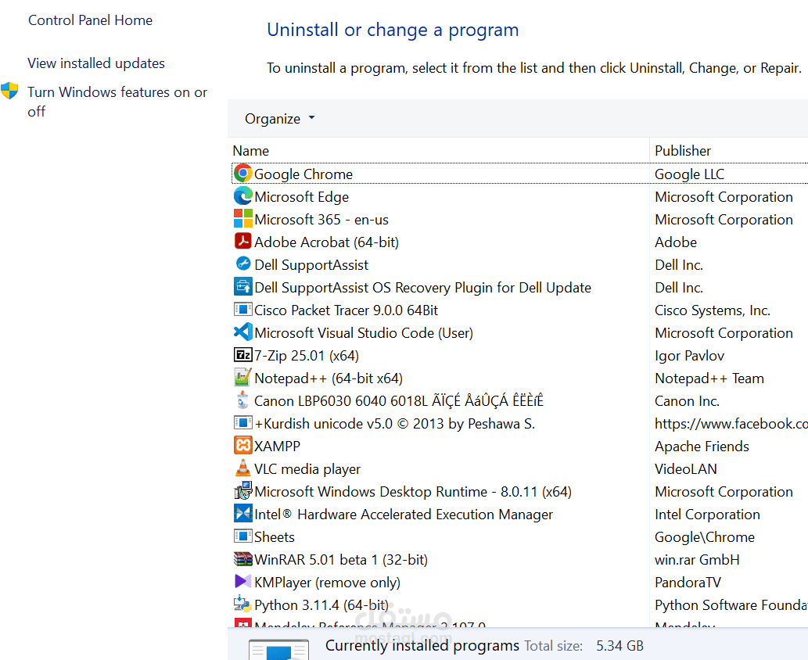Click the purple KMPlayer icon
Viewport: 808px width, 660px height.
tap(242, 582)
